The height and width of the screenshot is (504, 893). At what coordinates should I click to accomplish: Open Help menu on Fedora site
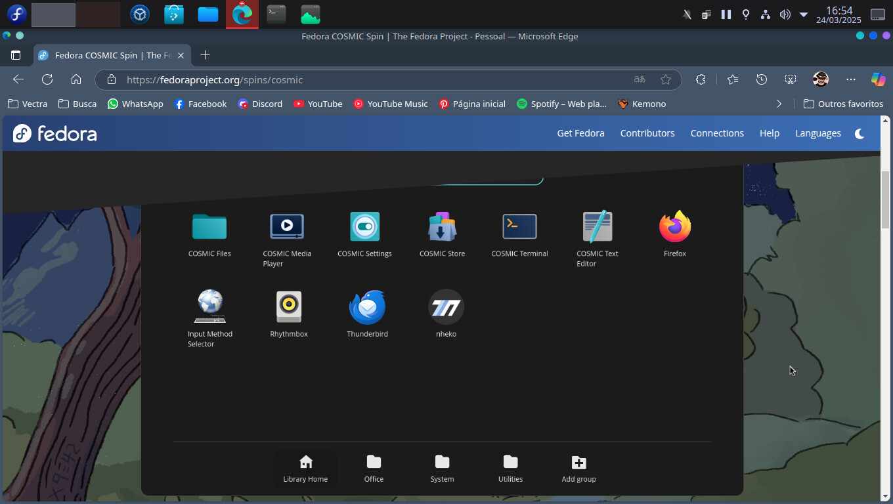(x=770, y=133)
